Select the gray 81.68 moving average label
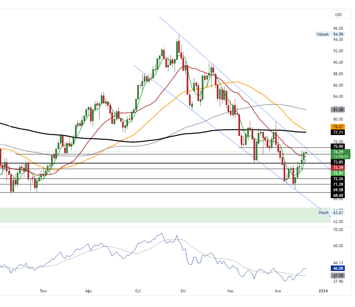The image size is (355, 307). [x=338, y=110]
